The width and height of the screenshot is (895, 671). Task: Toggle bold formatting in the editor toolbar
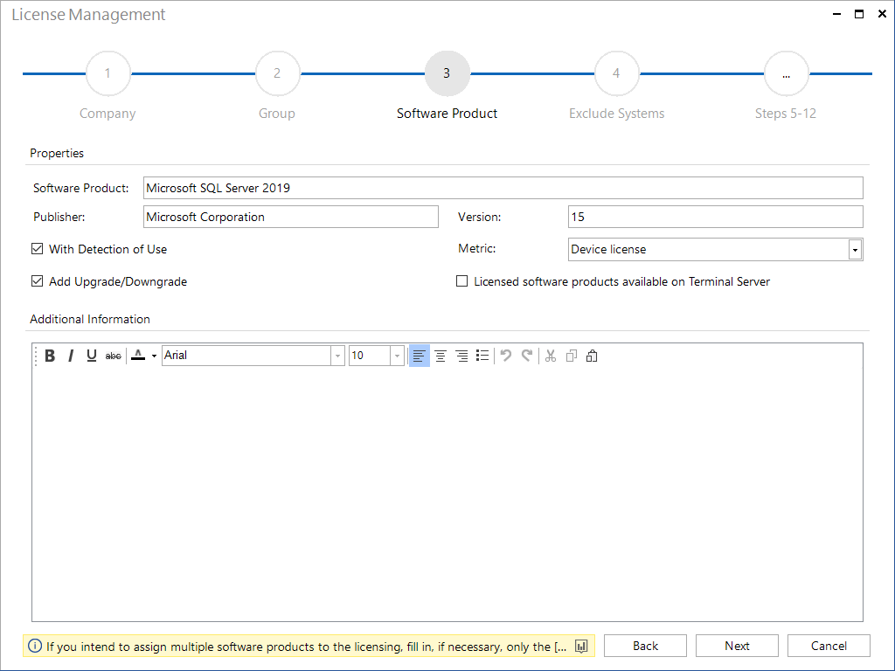pos(50,356)
